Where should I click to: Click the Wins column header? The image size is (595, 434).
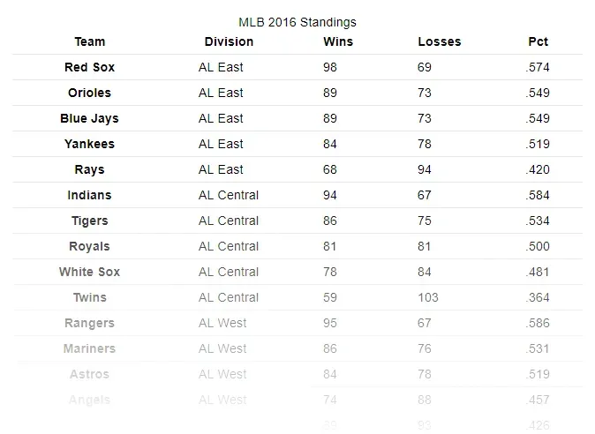pyautogui.click(x=340, y=41)
